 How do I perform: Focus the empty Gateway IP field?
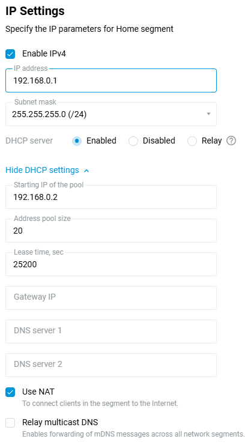(111, 298)
